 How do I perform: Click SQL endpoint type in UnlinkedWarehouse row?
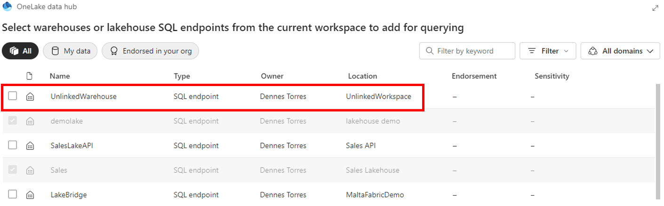click(x=196, y=96)
